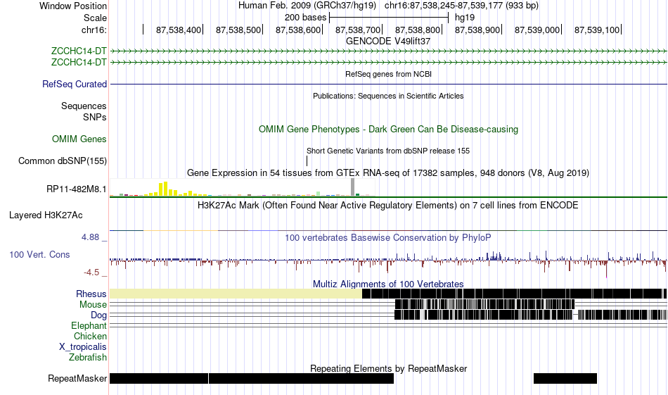Viewport: 668px width, 395px height.
Task: Click the hg19 label beside scale bar
Action: [465, 18]
